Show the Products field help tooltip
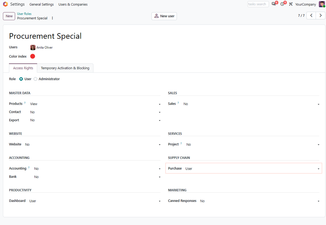 (25, 102)
